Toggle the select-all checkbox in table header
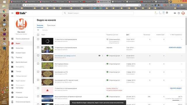The width and height of the screenshot is (187, 105). click(38, 35)
